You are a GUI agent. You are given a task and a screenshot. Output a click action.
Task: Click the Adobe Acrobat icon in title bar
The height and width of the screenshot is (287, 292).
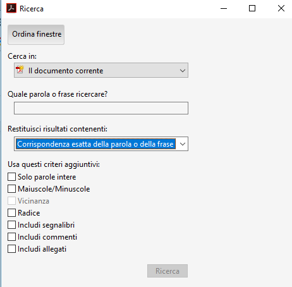point(11,8)
